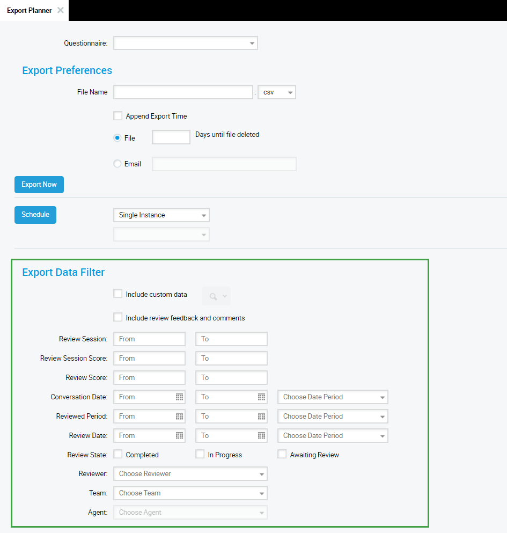
Task: Tick the Completed review state checkbox
Action: pos(118,455)
